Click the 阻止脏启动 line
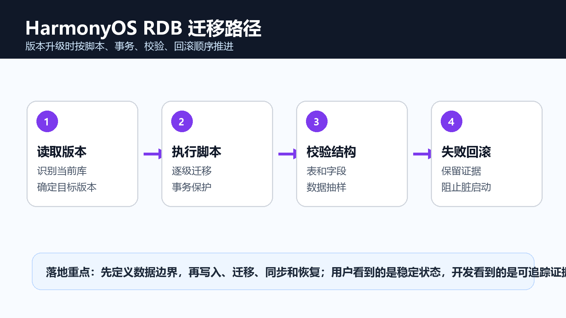 click(x=466, y=187)
